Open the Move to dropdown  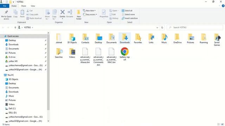(47, 15)
